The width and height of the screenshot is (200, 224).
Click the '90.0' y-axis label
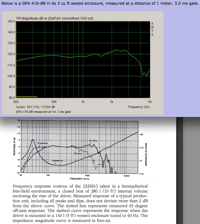point(12,87)
